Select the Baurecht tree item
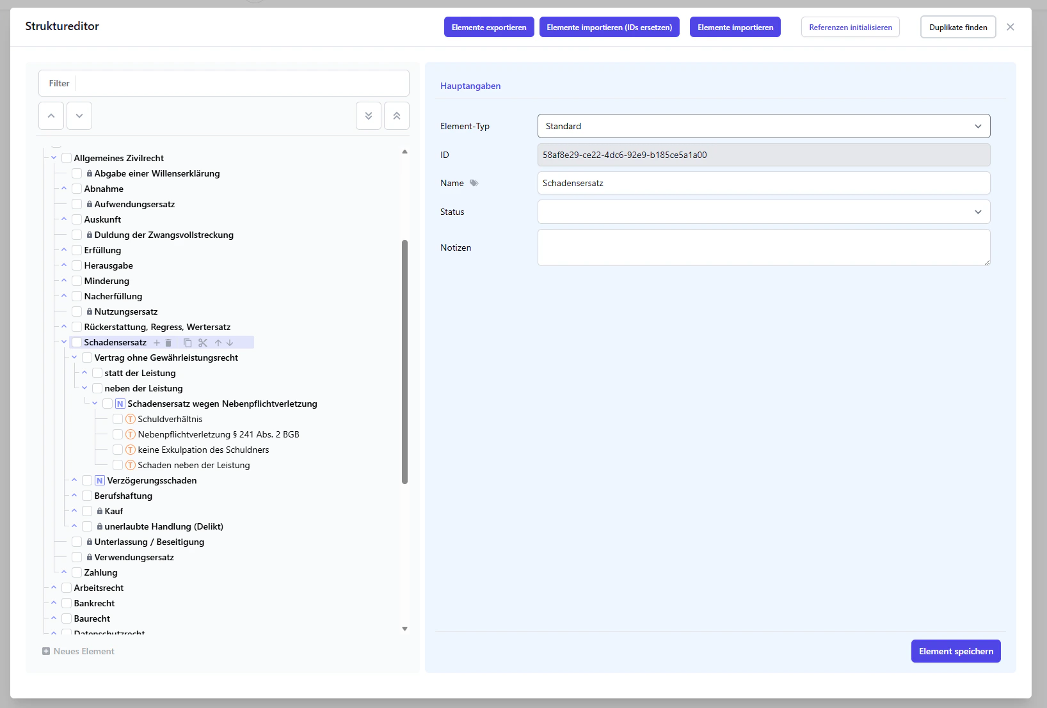This screenshot has width=1047, height=708. (92, 618)
